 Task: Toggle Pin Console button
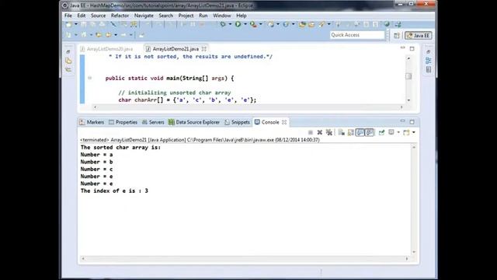click(x=381, y=132)
